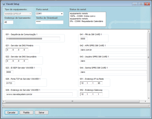Image resolution: width=152 pixels, height=119 pixels.
Task: Click the 022 Servidor de DNS Secundário field
Action: pyautogui.click(x=17, y=61)
